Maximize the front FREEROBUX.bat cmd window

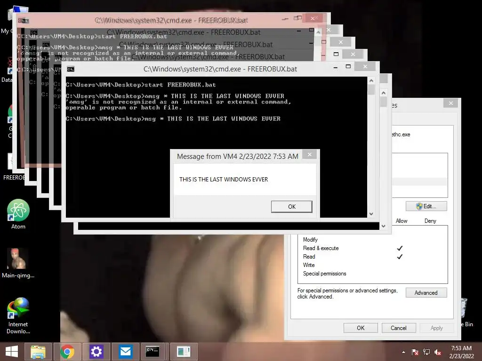click(348, 66)
